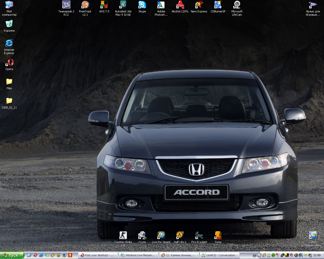The image size is (324, 259).
Task: Select the Alcohol 120% shortcut
Action: [180, 7]
